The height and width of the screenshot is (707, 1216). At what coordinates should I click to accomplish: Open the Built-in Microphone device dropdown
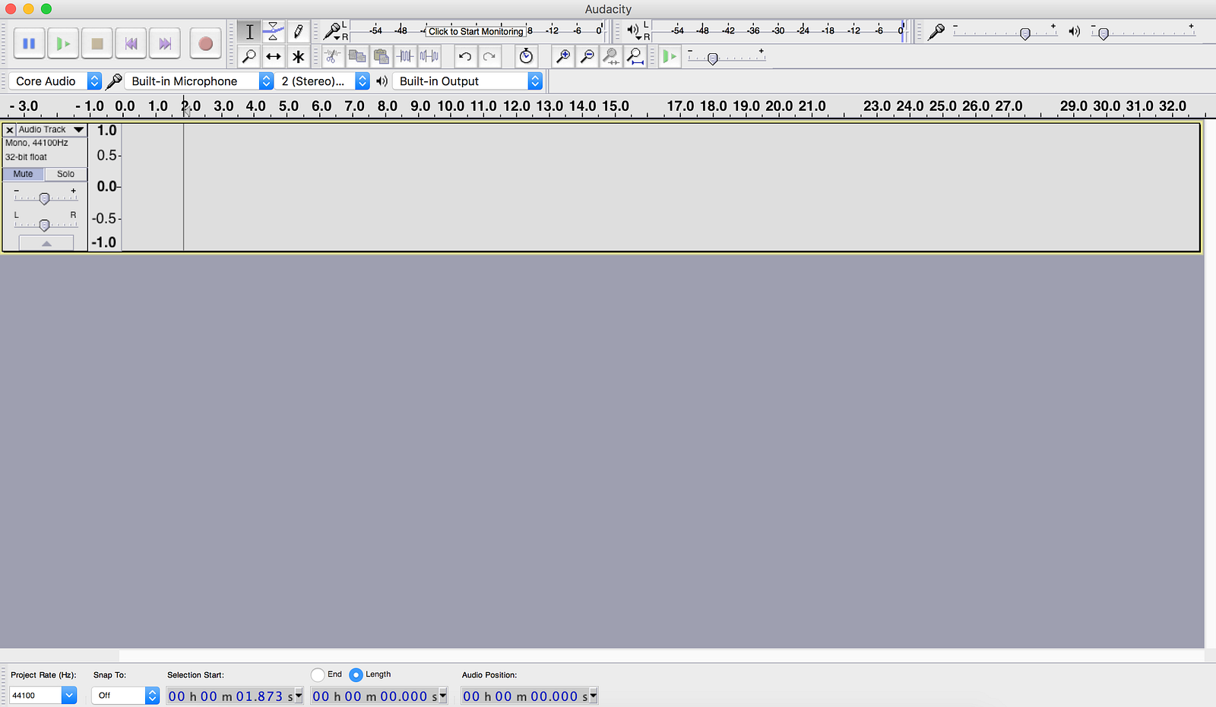coord(199,81)
